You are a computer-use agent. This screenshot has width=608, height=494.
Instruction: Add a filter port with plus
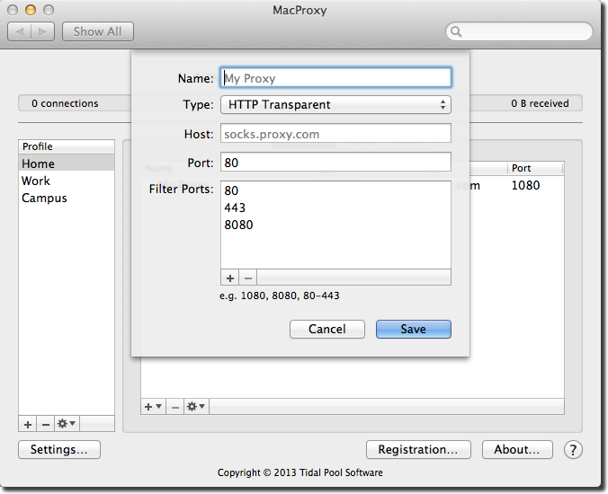click(230, 278)
